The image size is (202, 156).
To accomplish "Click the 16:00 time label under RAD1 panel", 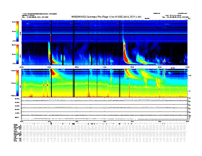I will [132, 67].
